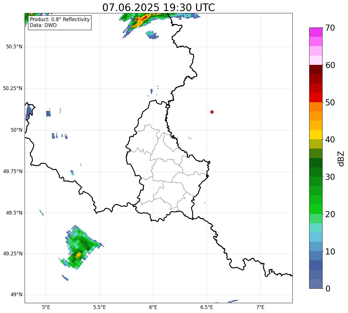Image resolution: width=348 pixels, height=313 pixels.
Task: Click the 5.5°E longitude label
Action: [100, 307]
